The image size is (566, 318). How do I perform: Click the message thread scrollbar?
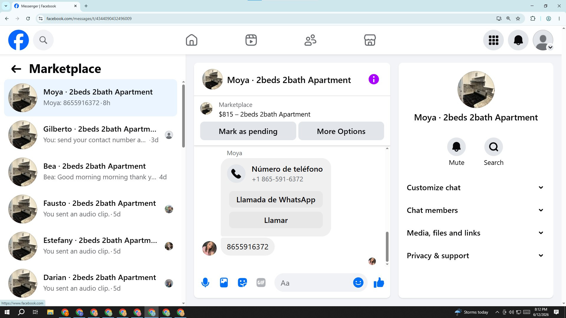387,247
